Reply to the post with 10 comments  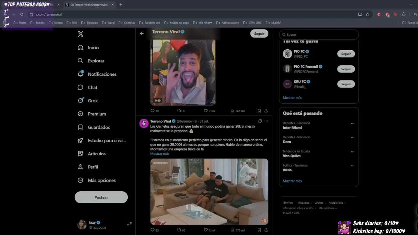(x=154, y=111)
